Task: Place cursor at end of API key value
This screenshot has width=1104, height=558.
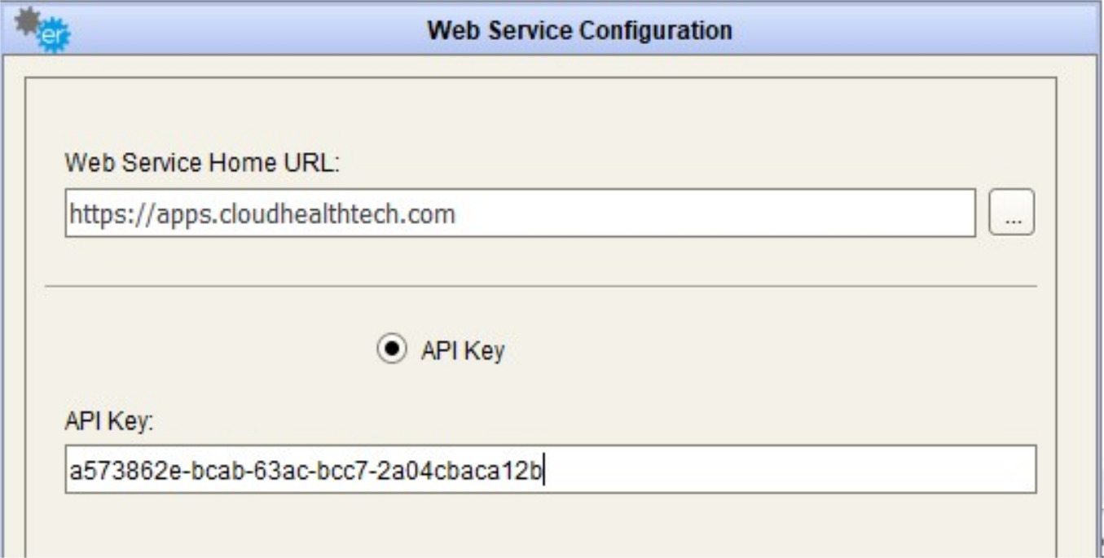Action: pos(543,469)
